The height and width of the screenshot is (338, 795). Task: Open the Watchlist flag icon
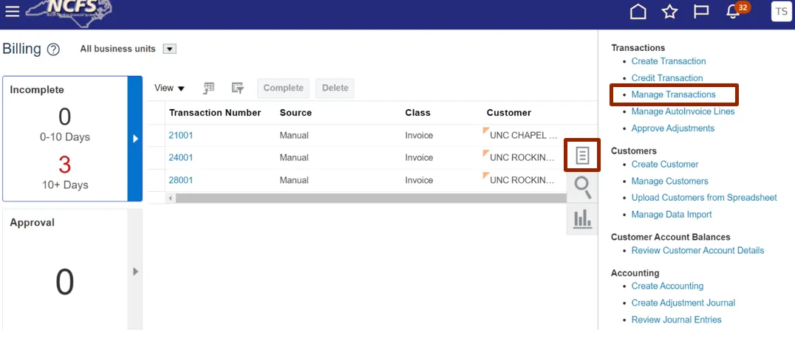click(701, 12)
